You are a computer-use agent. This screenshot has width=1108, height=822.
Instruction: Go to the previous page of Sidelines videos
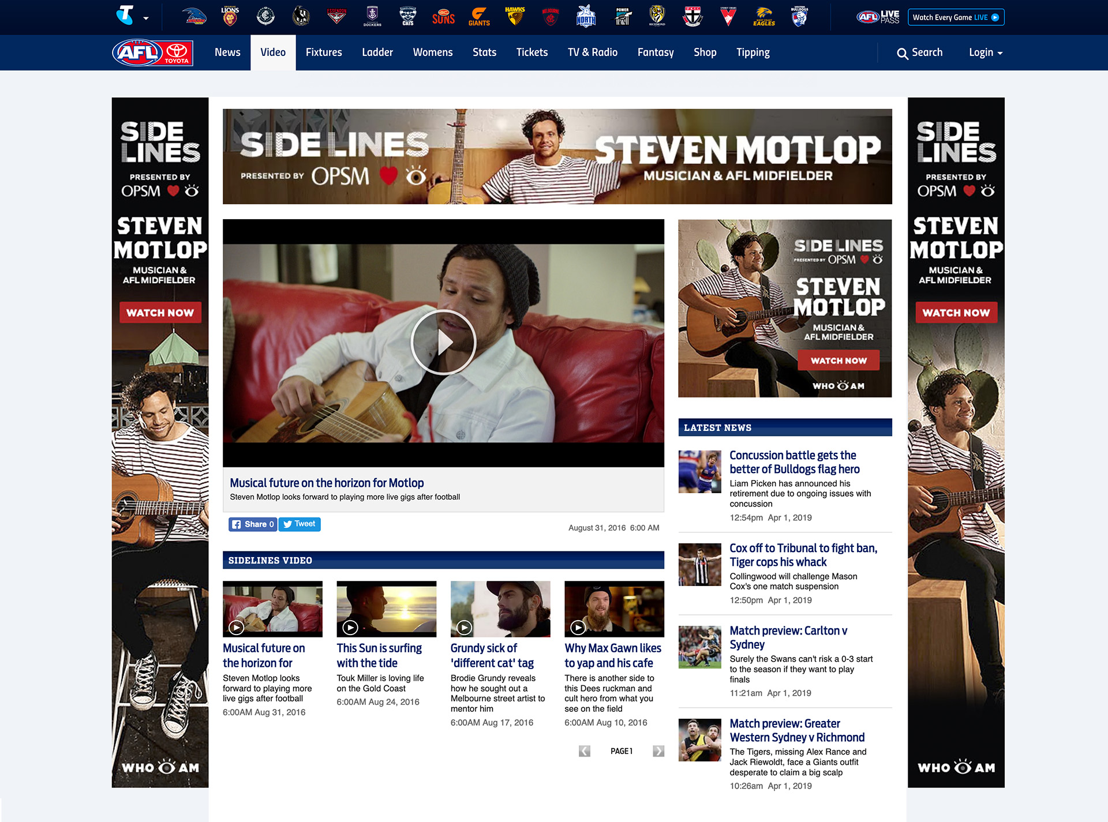(x=585, y=751)
